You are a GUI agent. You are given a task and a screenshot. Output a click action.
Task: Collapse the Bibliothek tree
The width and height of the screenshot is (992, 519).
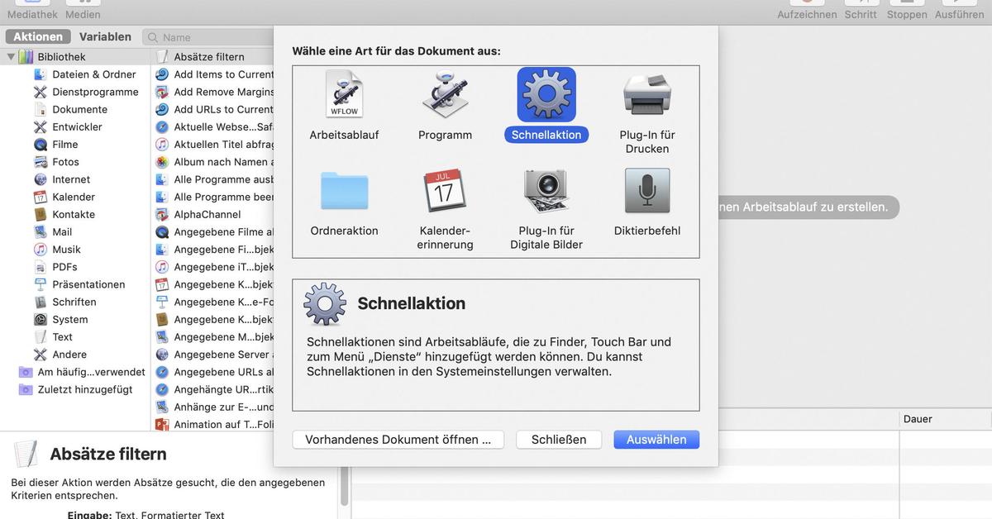(x=11, y=57)
